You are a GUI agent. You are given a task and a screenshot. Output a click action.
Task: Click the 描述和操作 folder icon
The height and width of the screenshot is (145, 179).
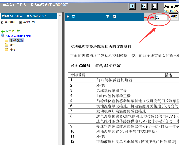[x=6, y=40]
